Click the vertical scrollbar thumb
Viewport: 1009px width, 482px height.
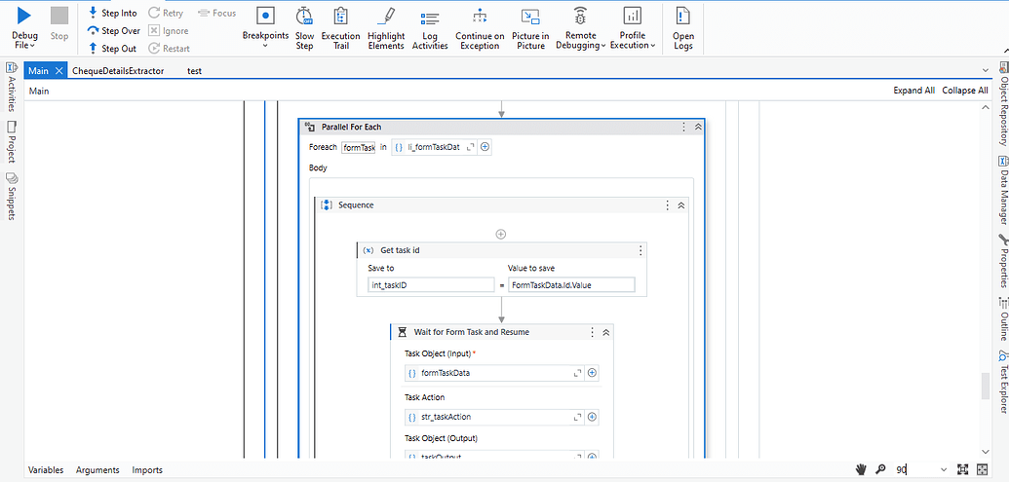click(985, 387)
